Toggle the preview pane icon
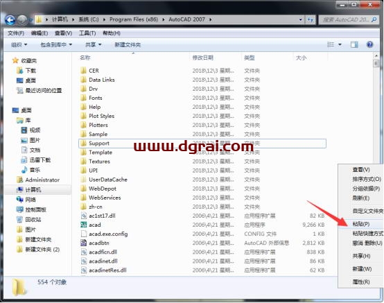The height and width of the screenshot is (303, 384). 354,44
